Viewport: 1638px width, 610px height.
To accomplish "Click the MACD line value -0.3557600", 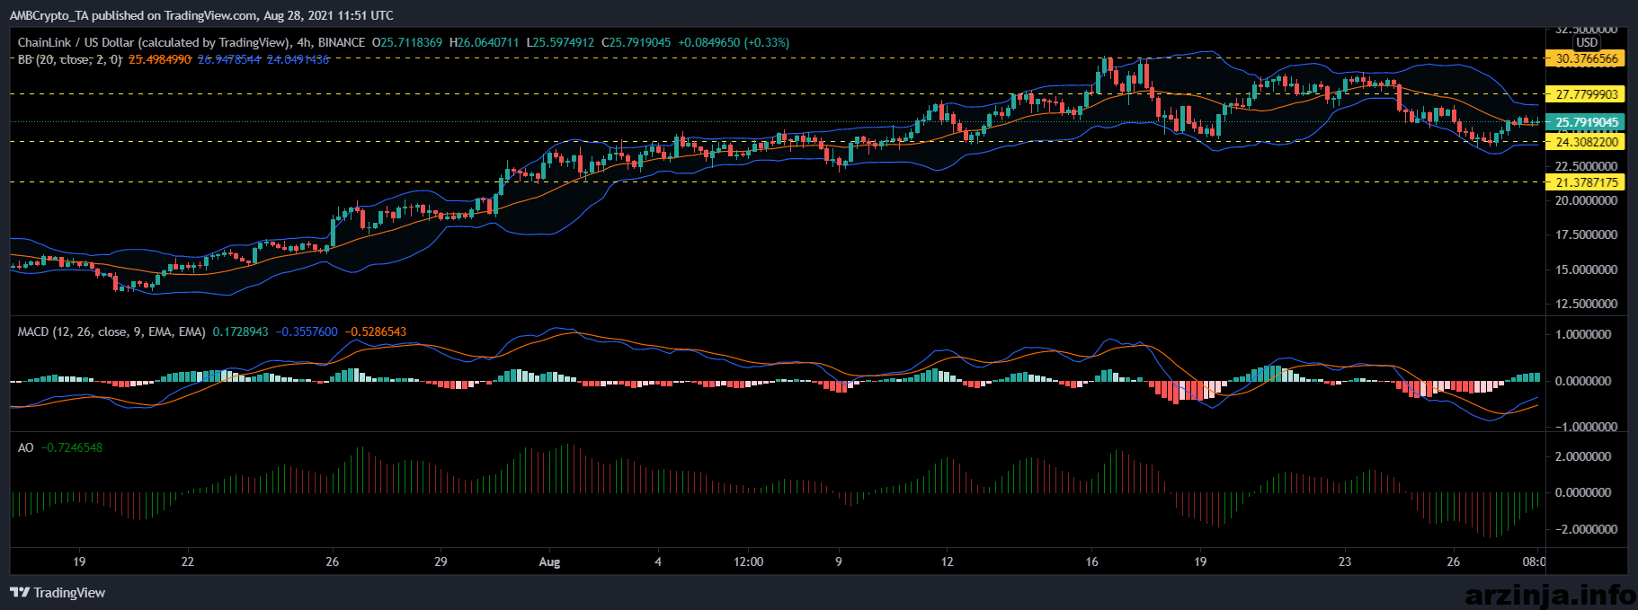I will (307, 332).
